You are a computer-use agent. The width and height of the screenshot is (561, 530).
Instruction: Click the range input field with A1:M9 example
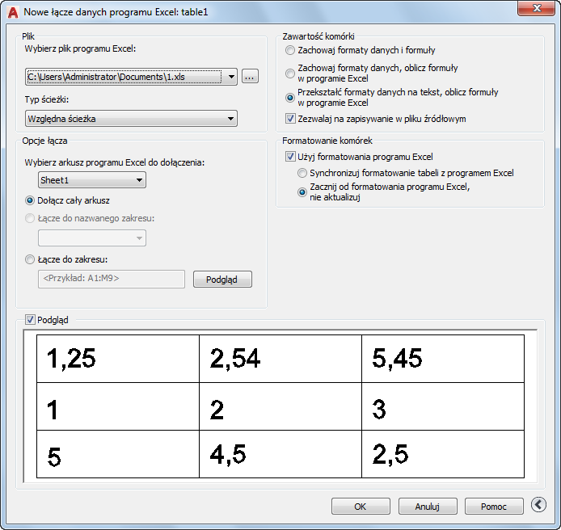[112, 279]
